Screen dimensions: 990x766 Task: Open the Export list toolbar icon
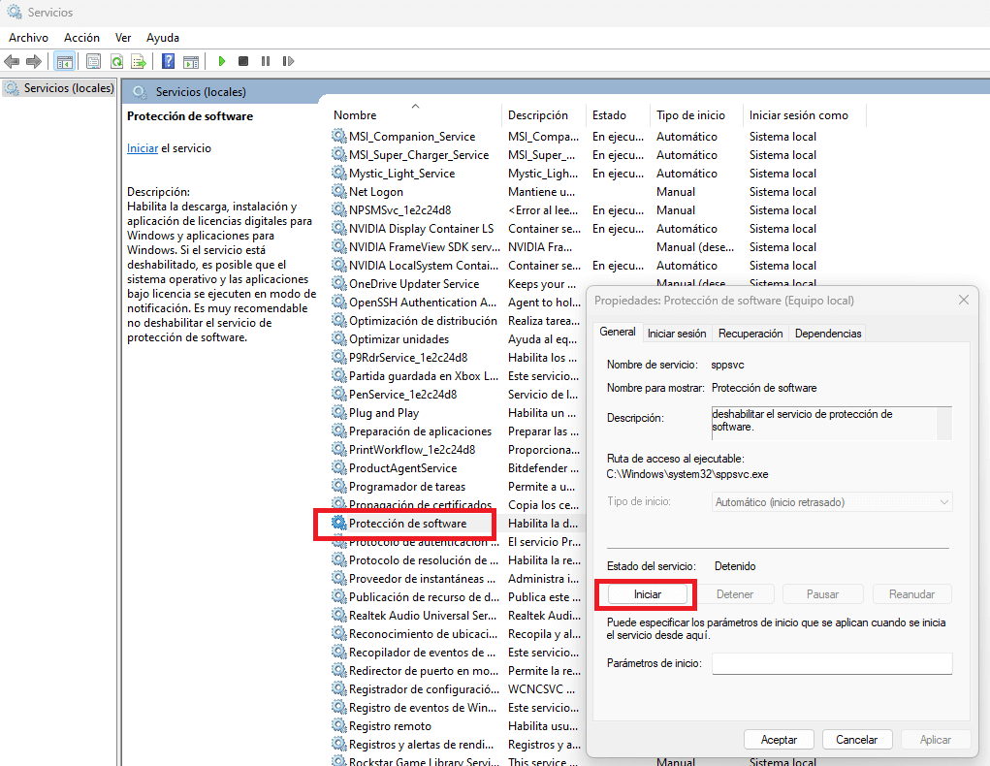click(x=139, y=60)
